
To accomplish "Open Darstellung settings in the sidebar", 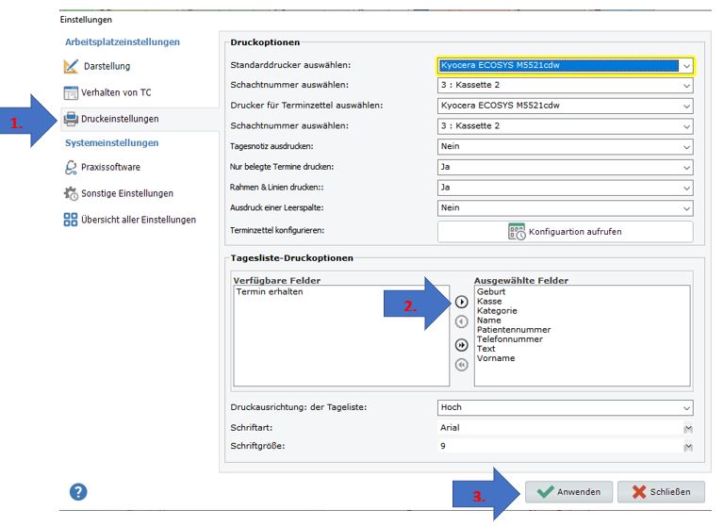I will click(x=104, y=66).
